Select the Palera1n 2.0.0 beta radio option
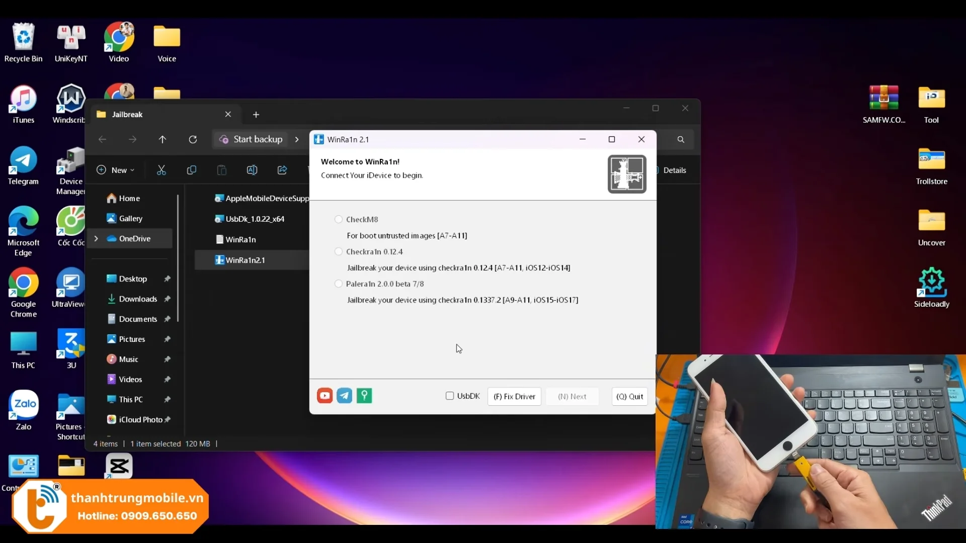Screen dimensions: 966x543 coord(339,284)
